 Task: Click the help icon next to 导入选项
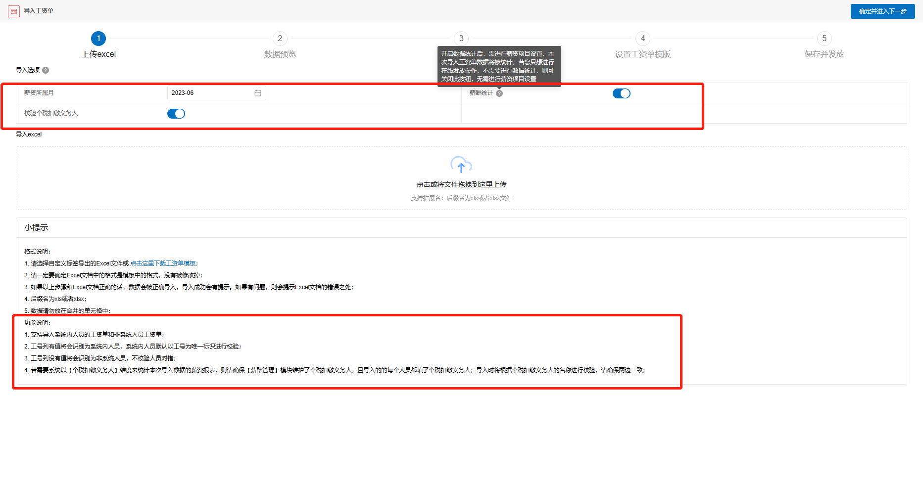tap(46, 70)
